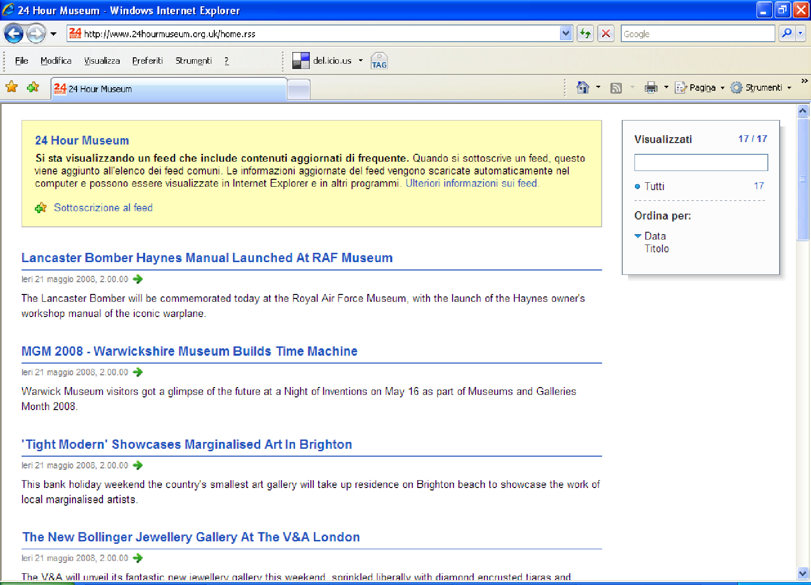The image size is (811, 585).
Task: Click the 24 Hour Museum feed title
Action: (x=82, y=141)
